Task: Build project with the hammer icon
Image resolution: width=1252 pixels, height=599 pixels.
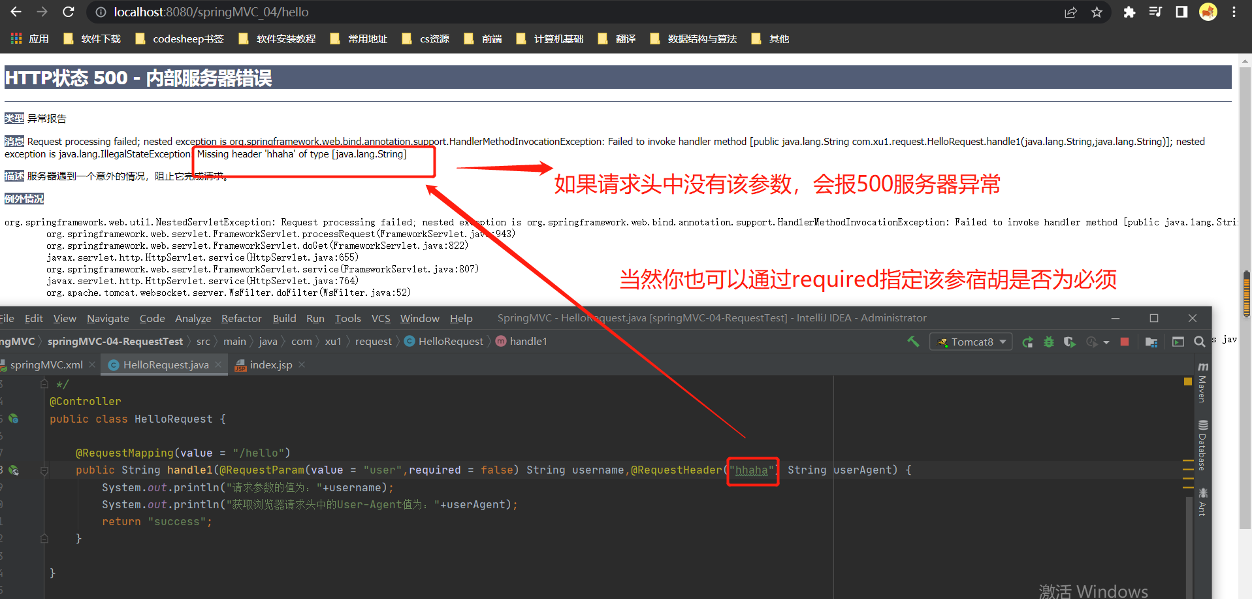Action: tap(913, 341)
